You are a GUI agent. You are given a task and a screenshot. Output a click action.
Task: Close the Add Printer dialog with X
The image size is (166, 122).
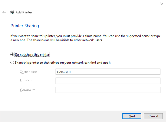(x=162, y=4)
